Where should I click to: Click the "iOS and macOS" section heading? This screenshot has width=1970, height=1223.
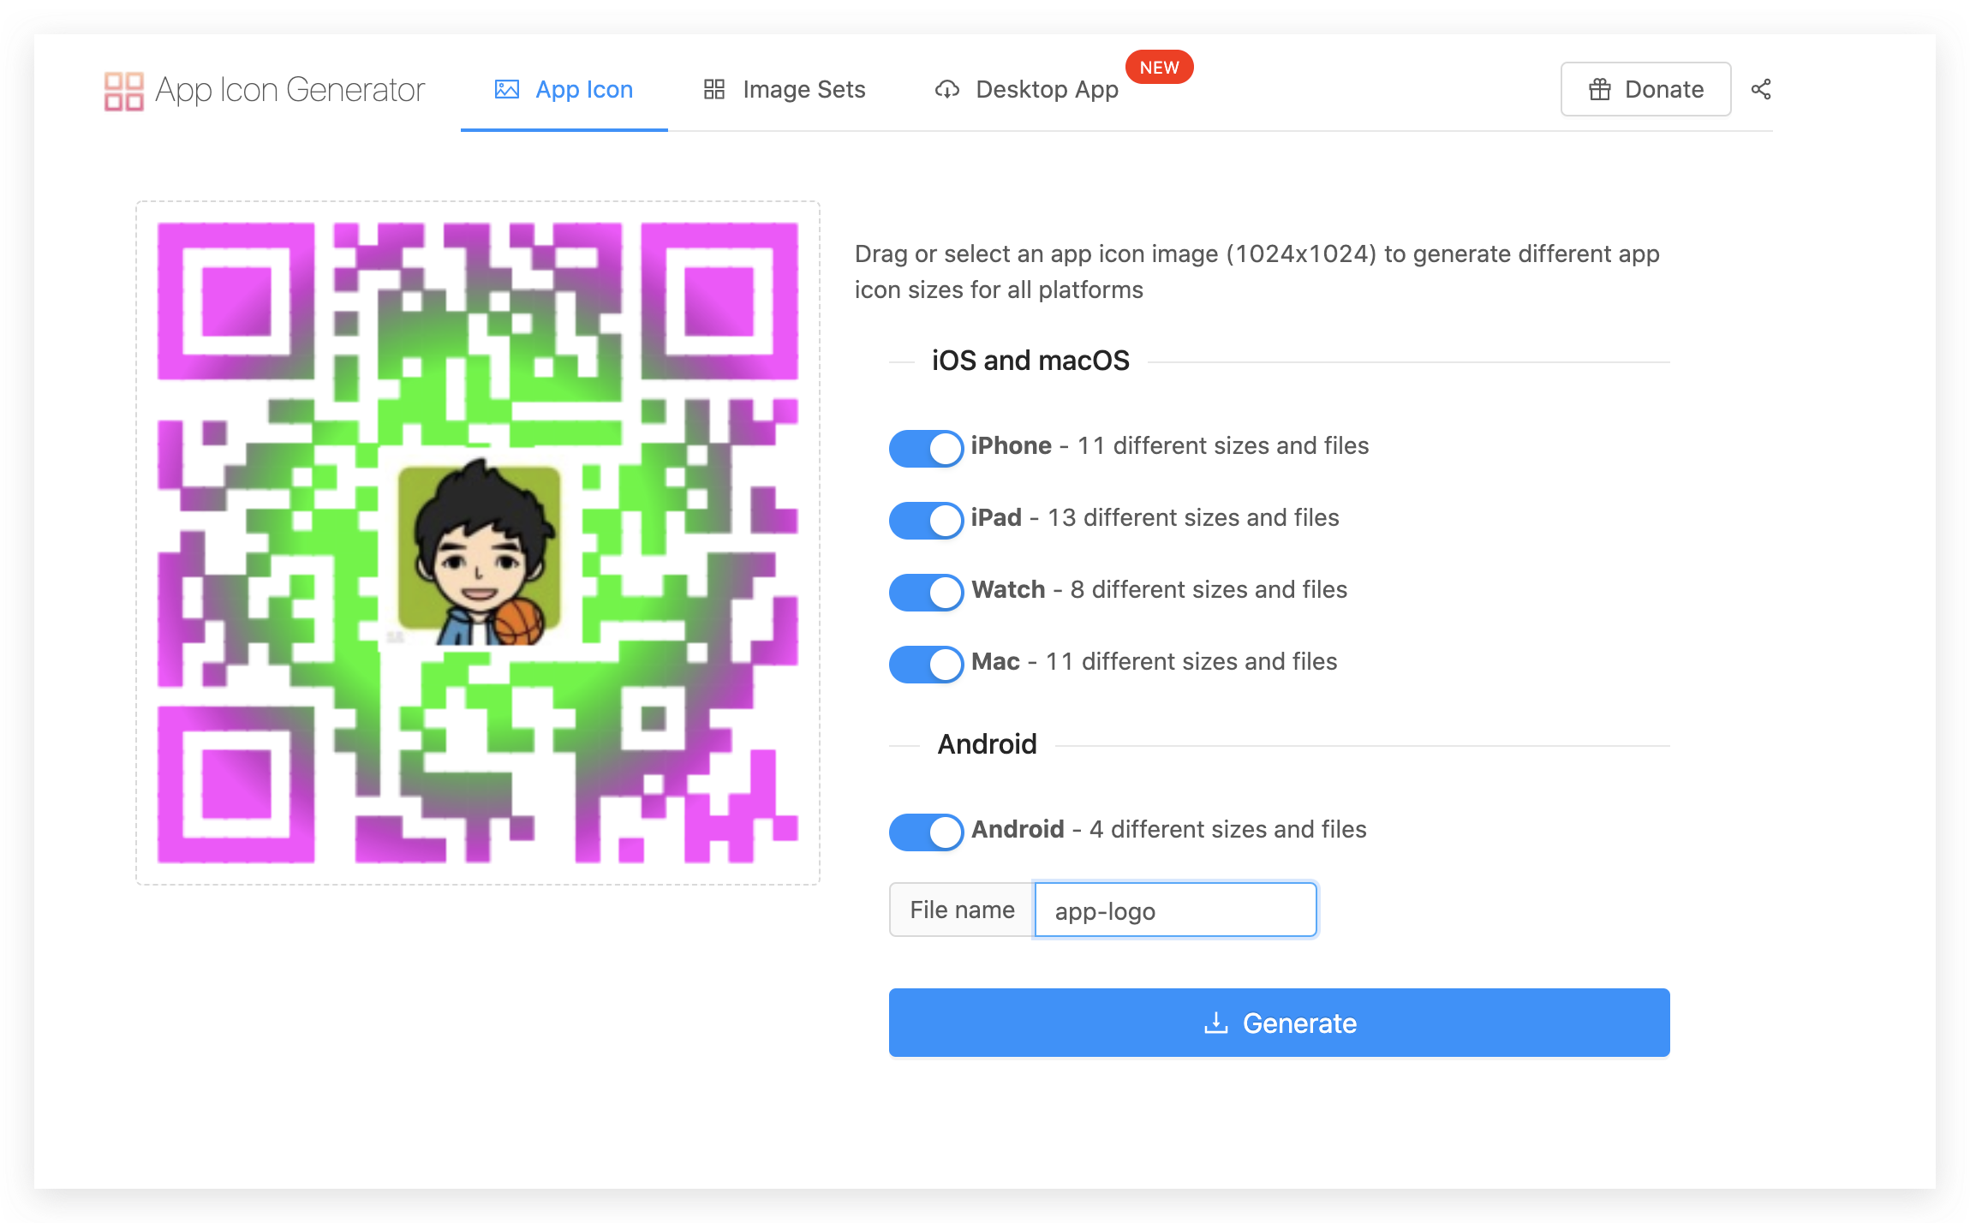[1030, 361]
